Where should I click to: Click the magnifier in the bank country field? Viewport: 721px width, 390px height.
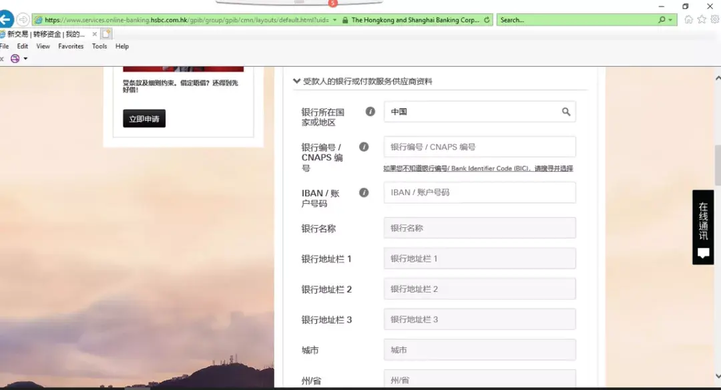click(x=566, y=112)
